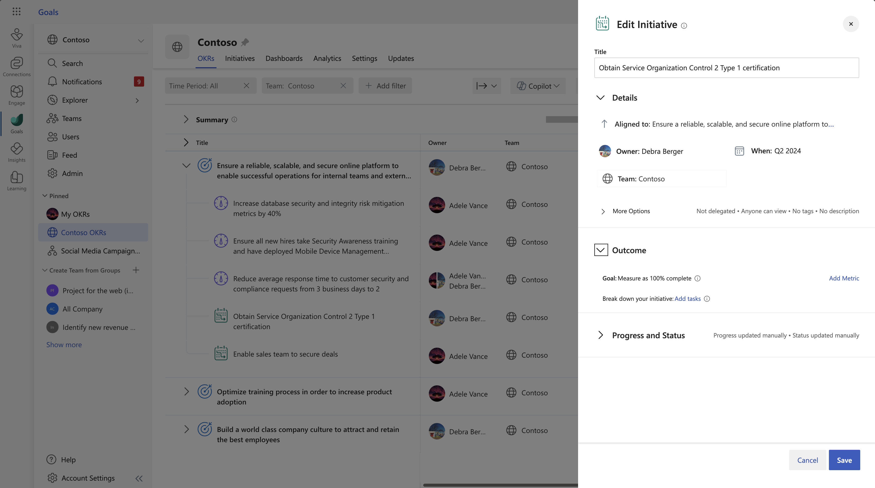875x488 pixels.
Task: Switch to the Dashboards tab
Action: 284,58
